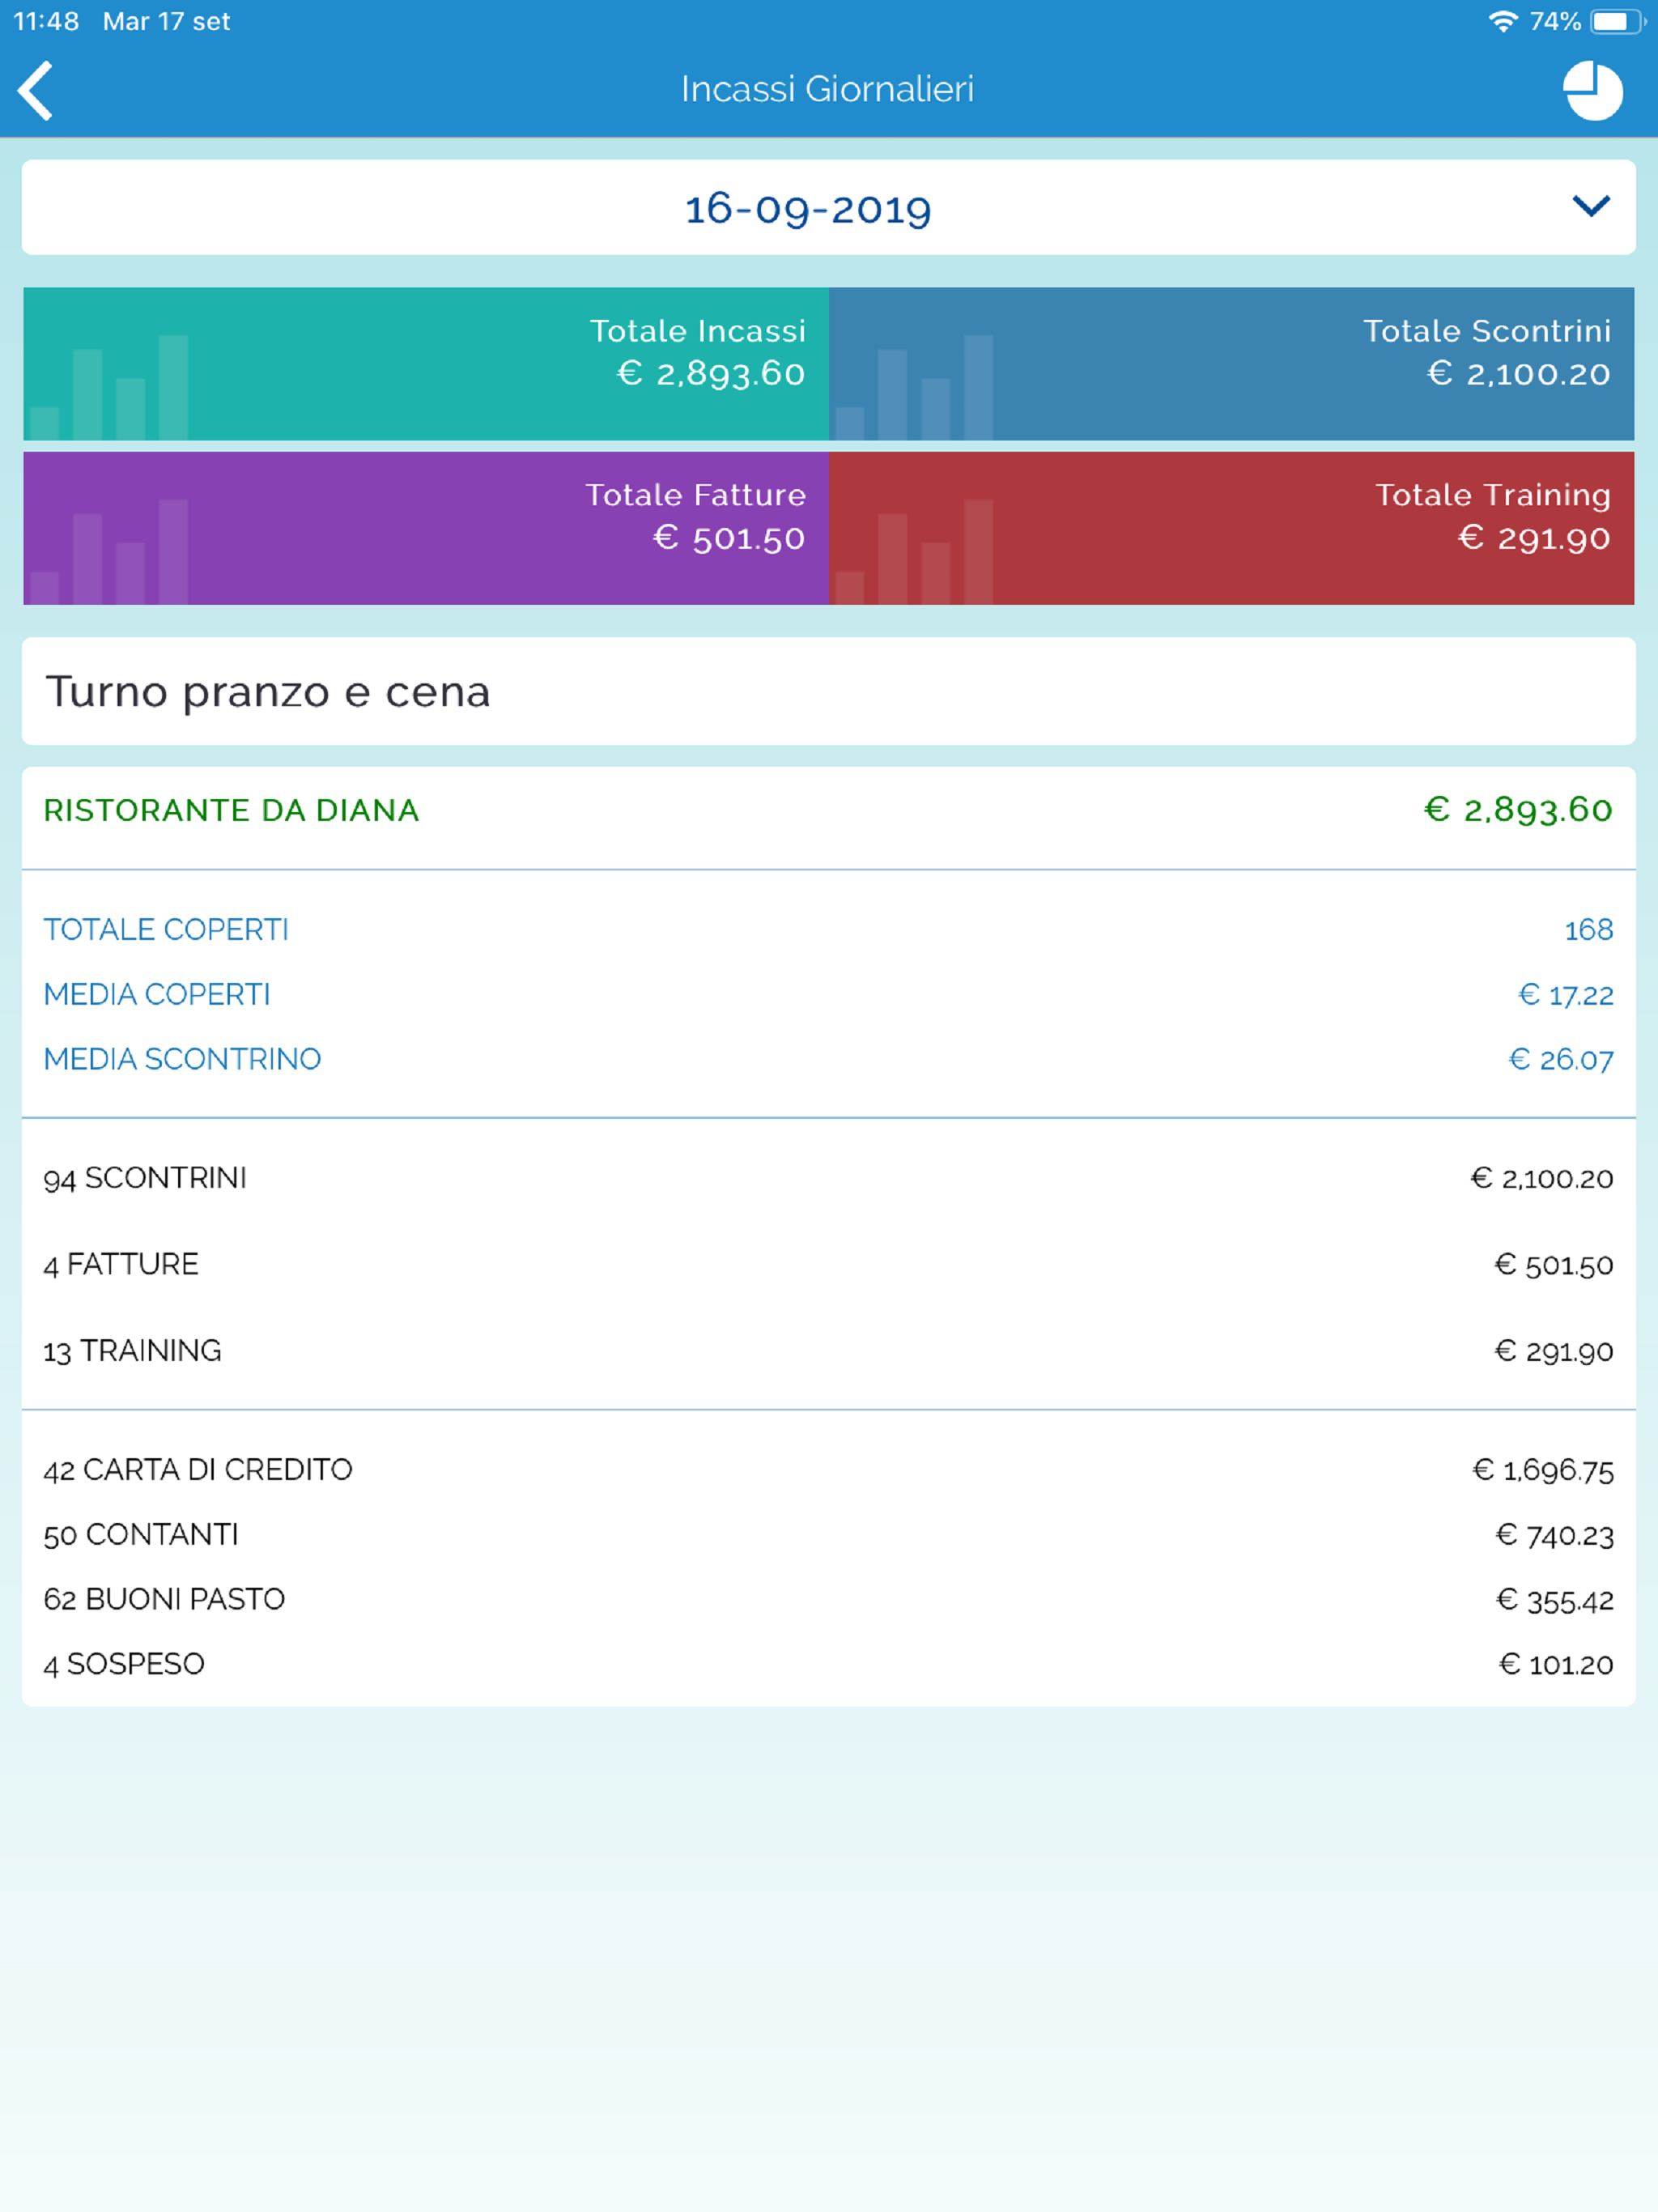The height and width of the screenshot is (2212, 1658).
Task: Select the MEDIA COPERTI row
Action: click(x=829, y=995)
